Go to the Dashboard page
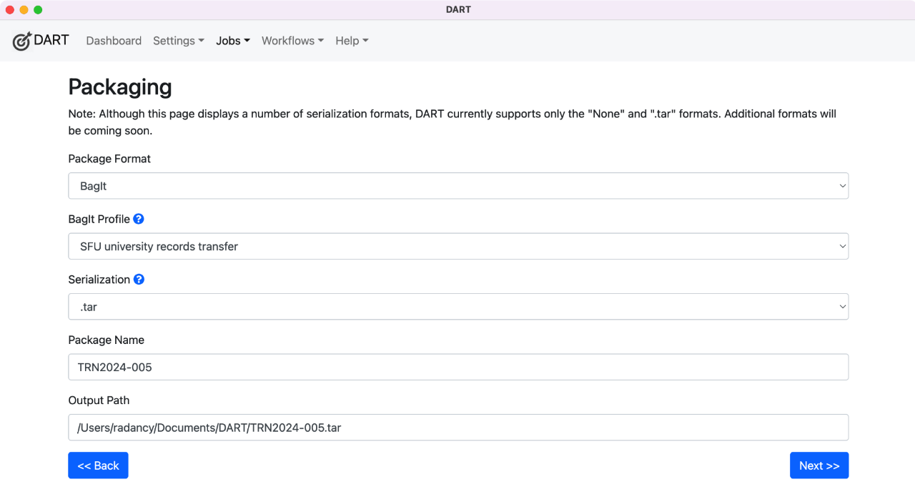Screen dimensions: 915x492 tap(114, 41)
